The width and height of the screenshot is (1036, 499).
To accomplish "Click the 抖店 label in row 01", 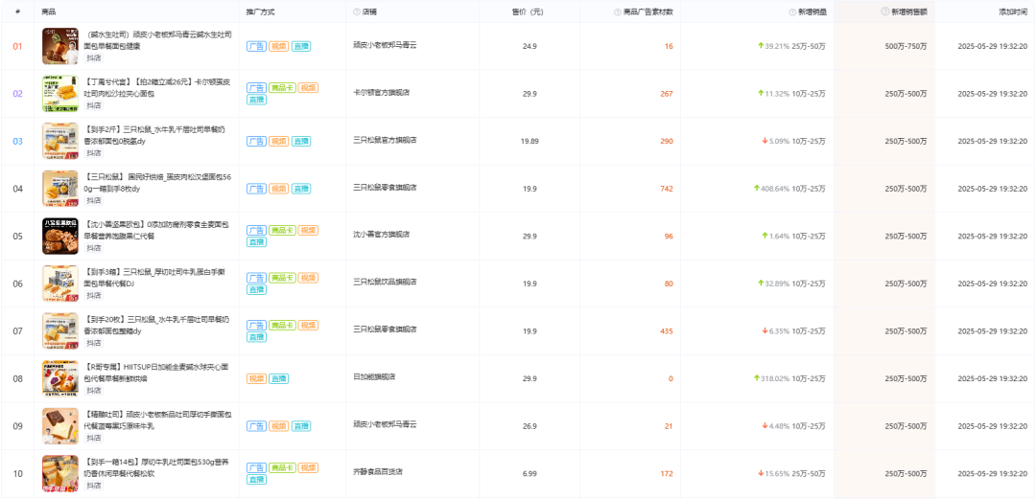I will click(94, 58).
